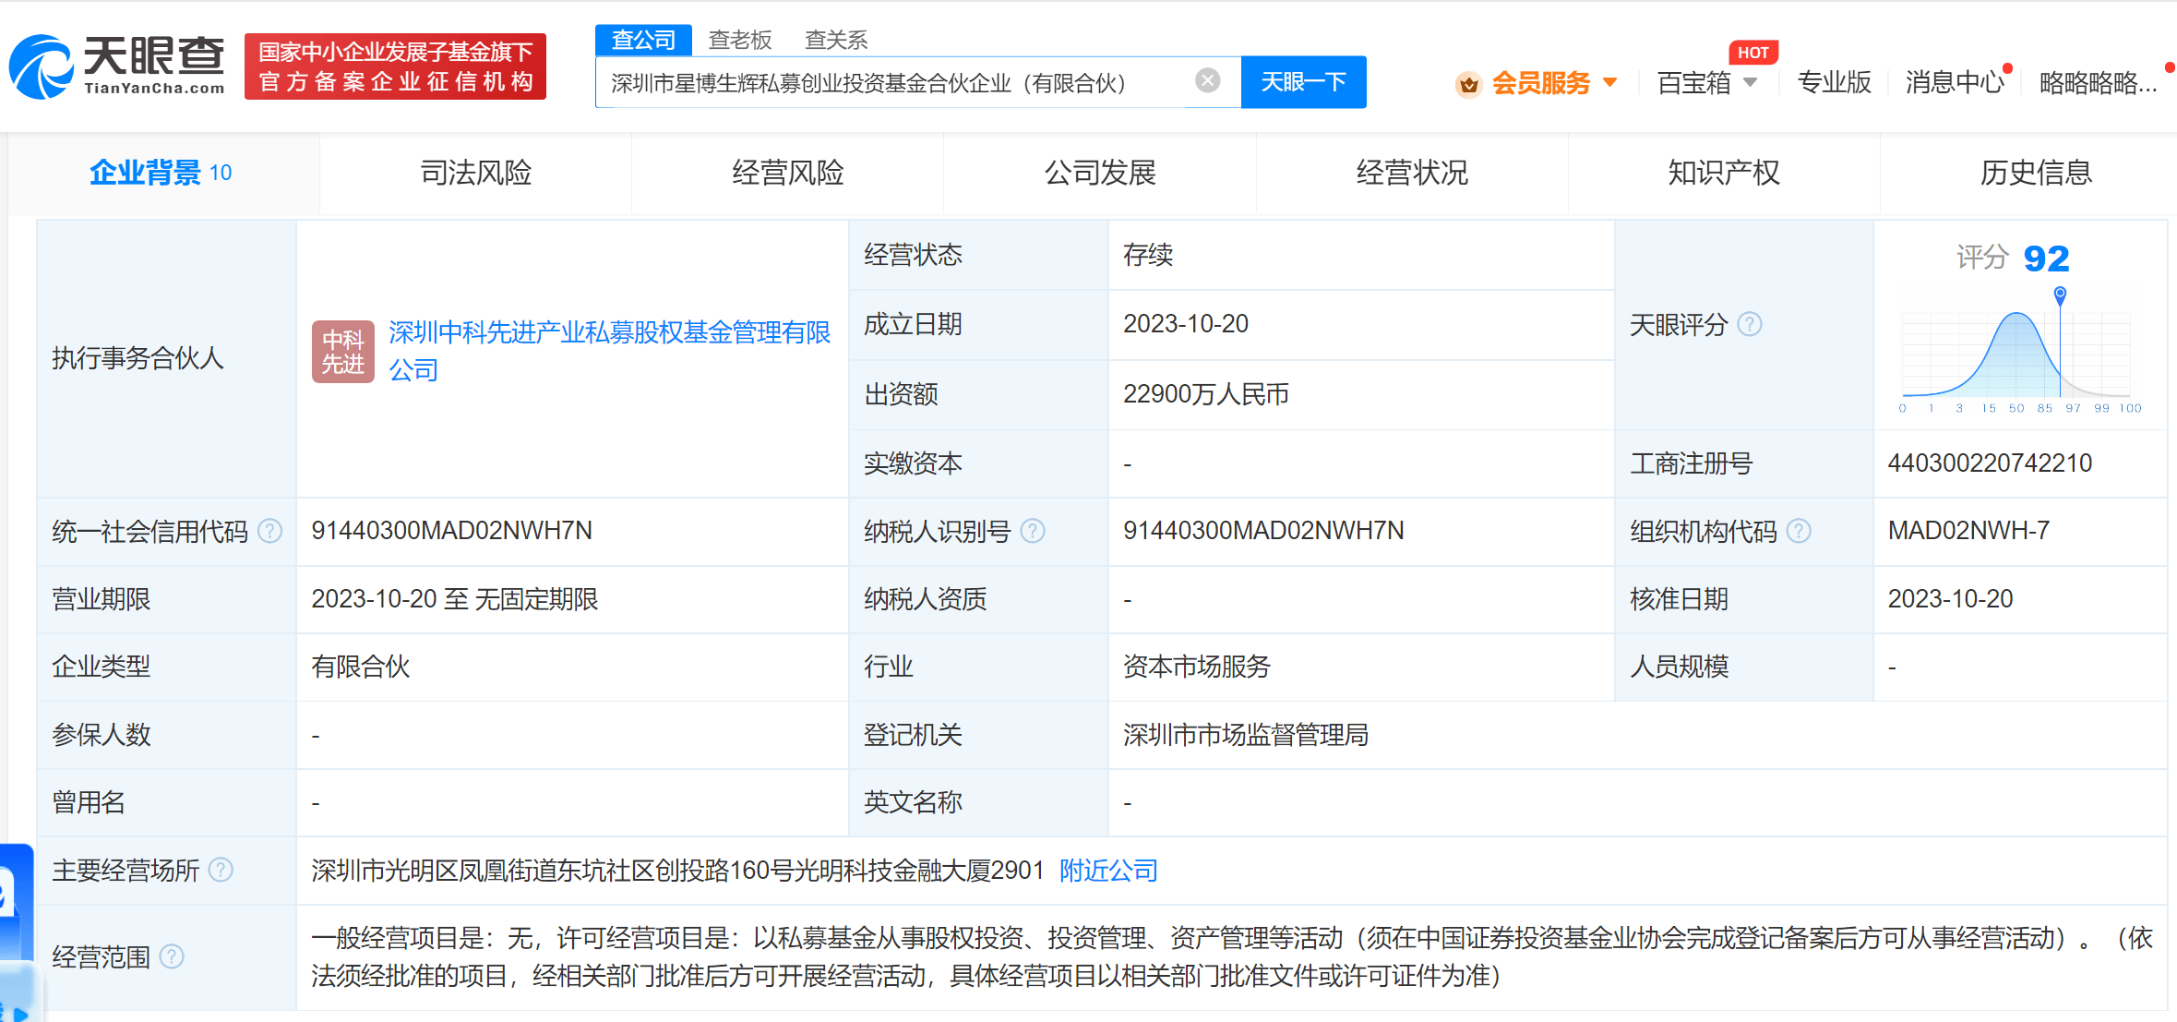Open the 附近公司 link
The width and height of the screenshot is (2177, 1022).
(1108, 870)
